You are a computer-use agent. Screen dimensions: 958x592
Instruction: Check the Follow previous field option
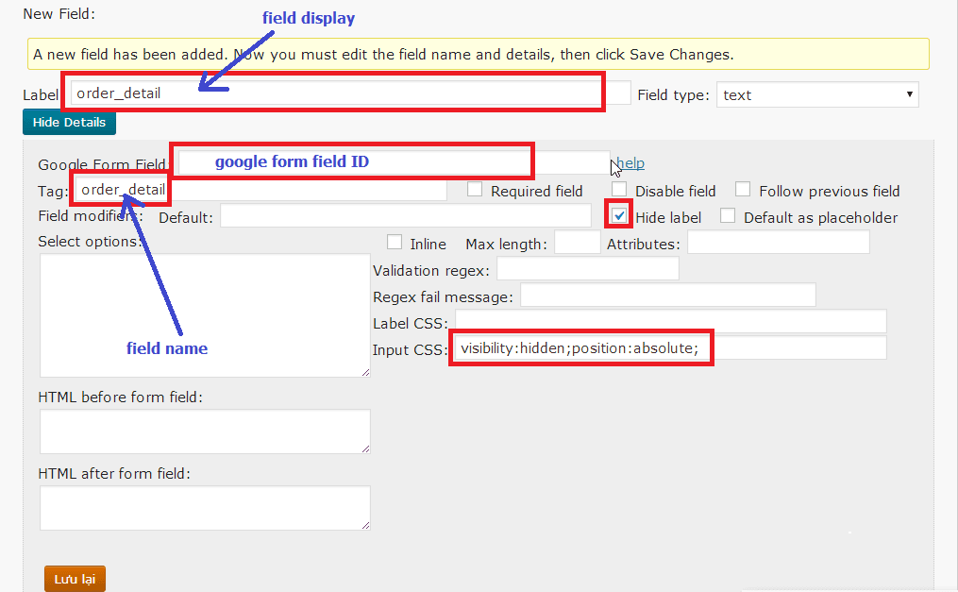tap(743, 190)
